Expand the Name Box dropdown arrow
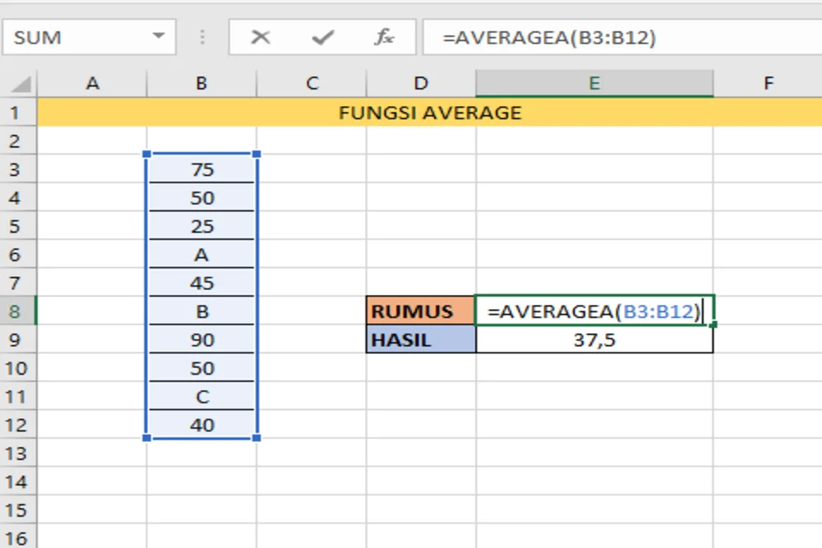Screen dimensions: 822x548 point(159,37)
